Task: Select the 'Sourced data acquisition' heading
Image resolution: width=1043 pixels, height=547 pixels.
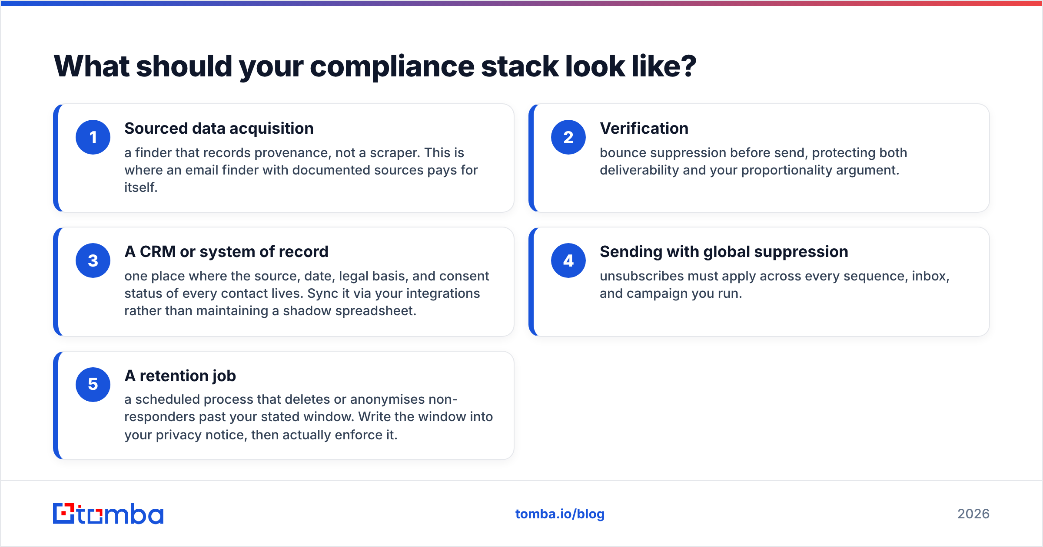Action: point(219,129)
